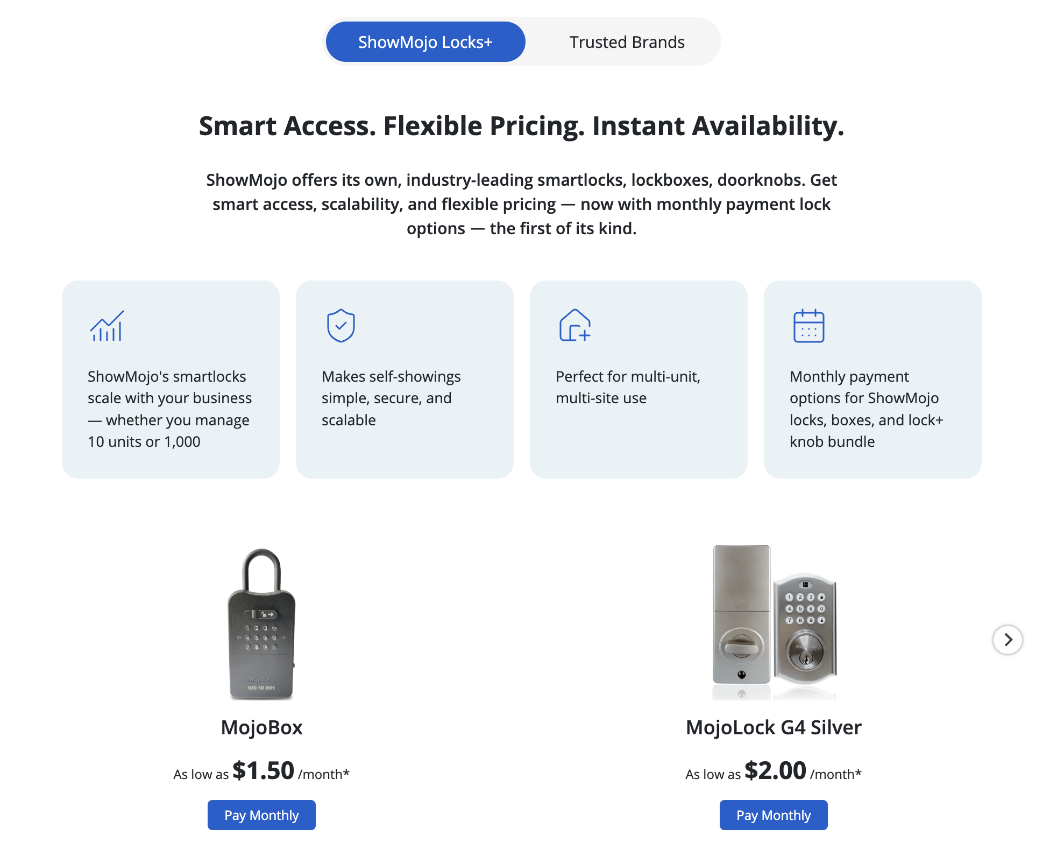Viewport: 1050px width, 842px height.
Task: Click the house plus icon
Action: coord(574,326)
